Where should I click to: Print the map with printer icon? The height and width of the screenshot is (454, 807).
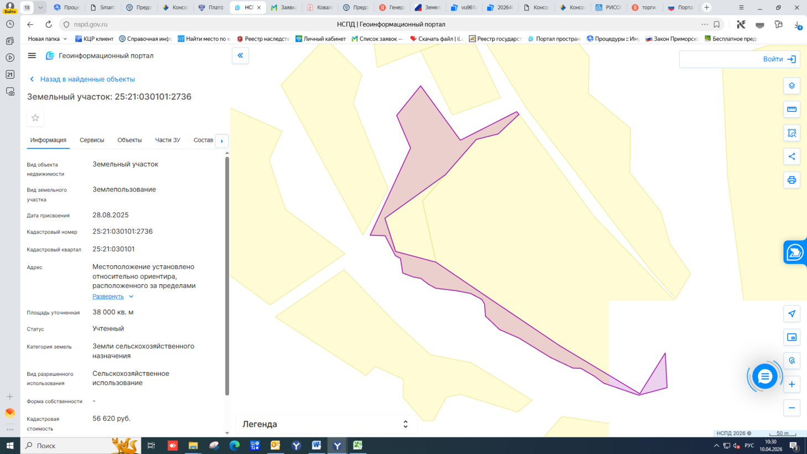792,180
